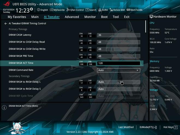Click the info icon in help area
The height and width of the screenshot is (135, 180).
pos(4,107)
